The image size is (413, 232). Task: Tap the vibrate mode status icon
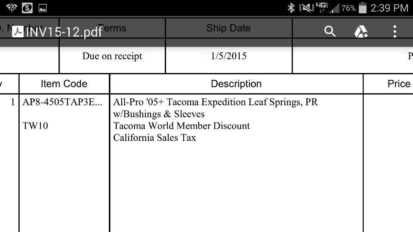click(306, 8)
